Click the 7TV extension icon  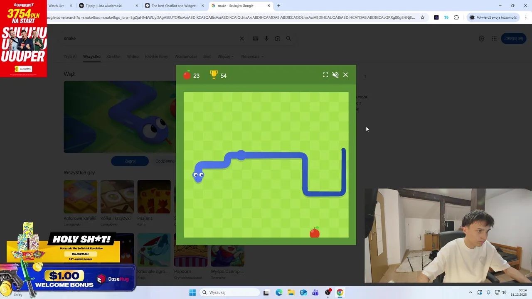[x=446, y=17]
